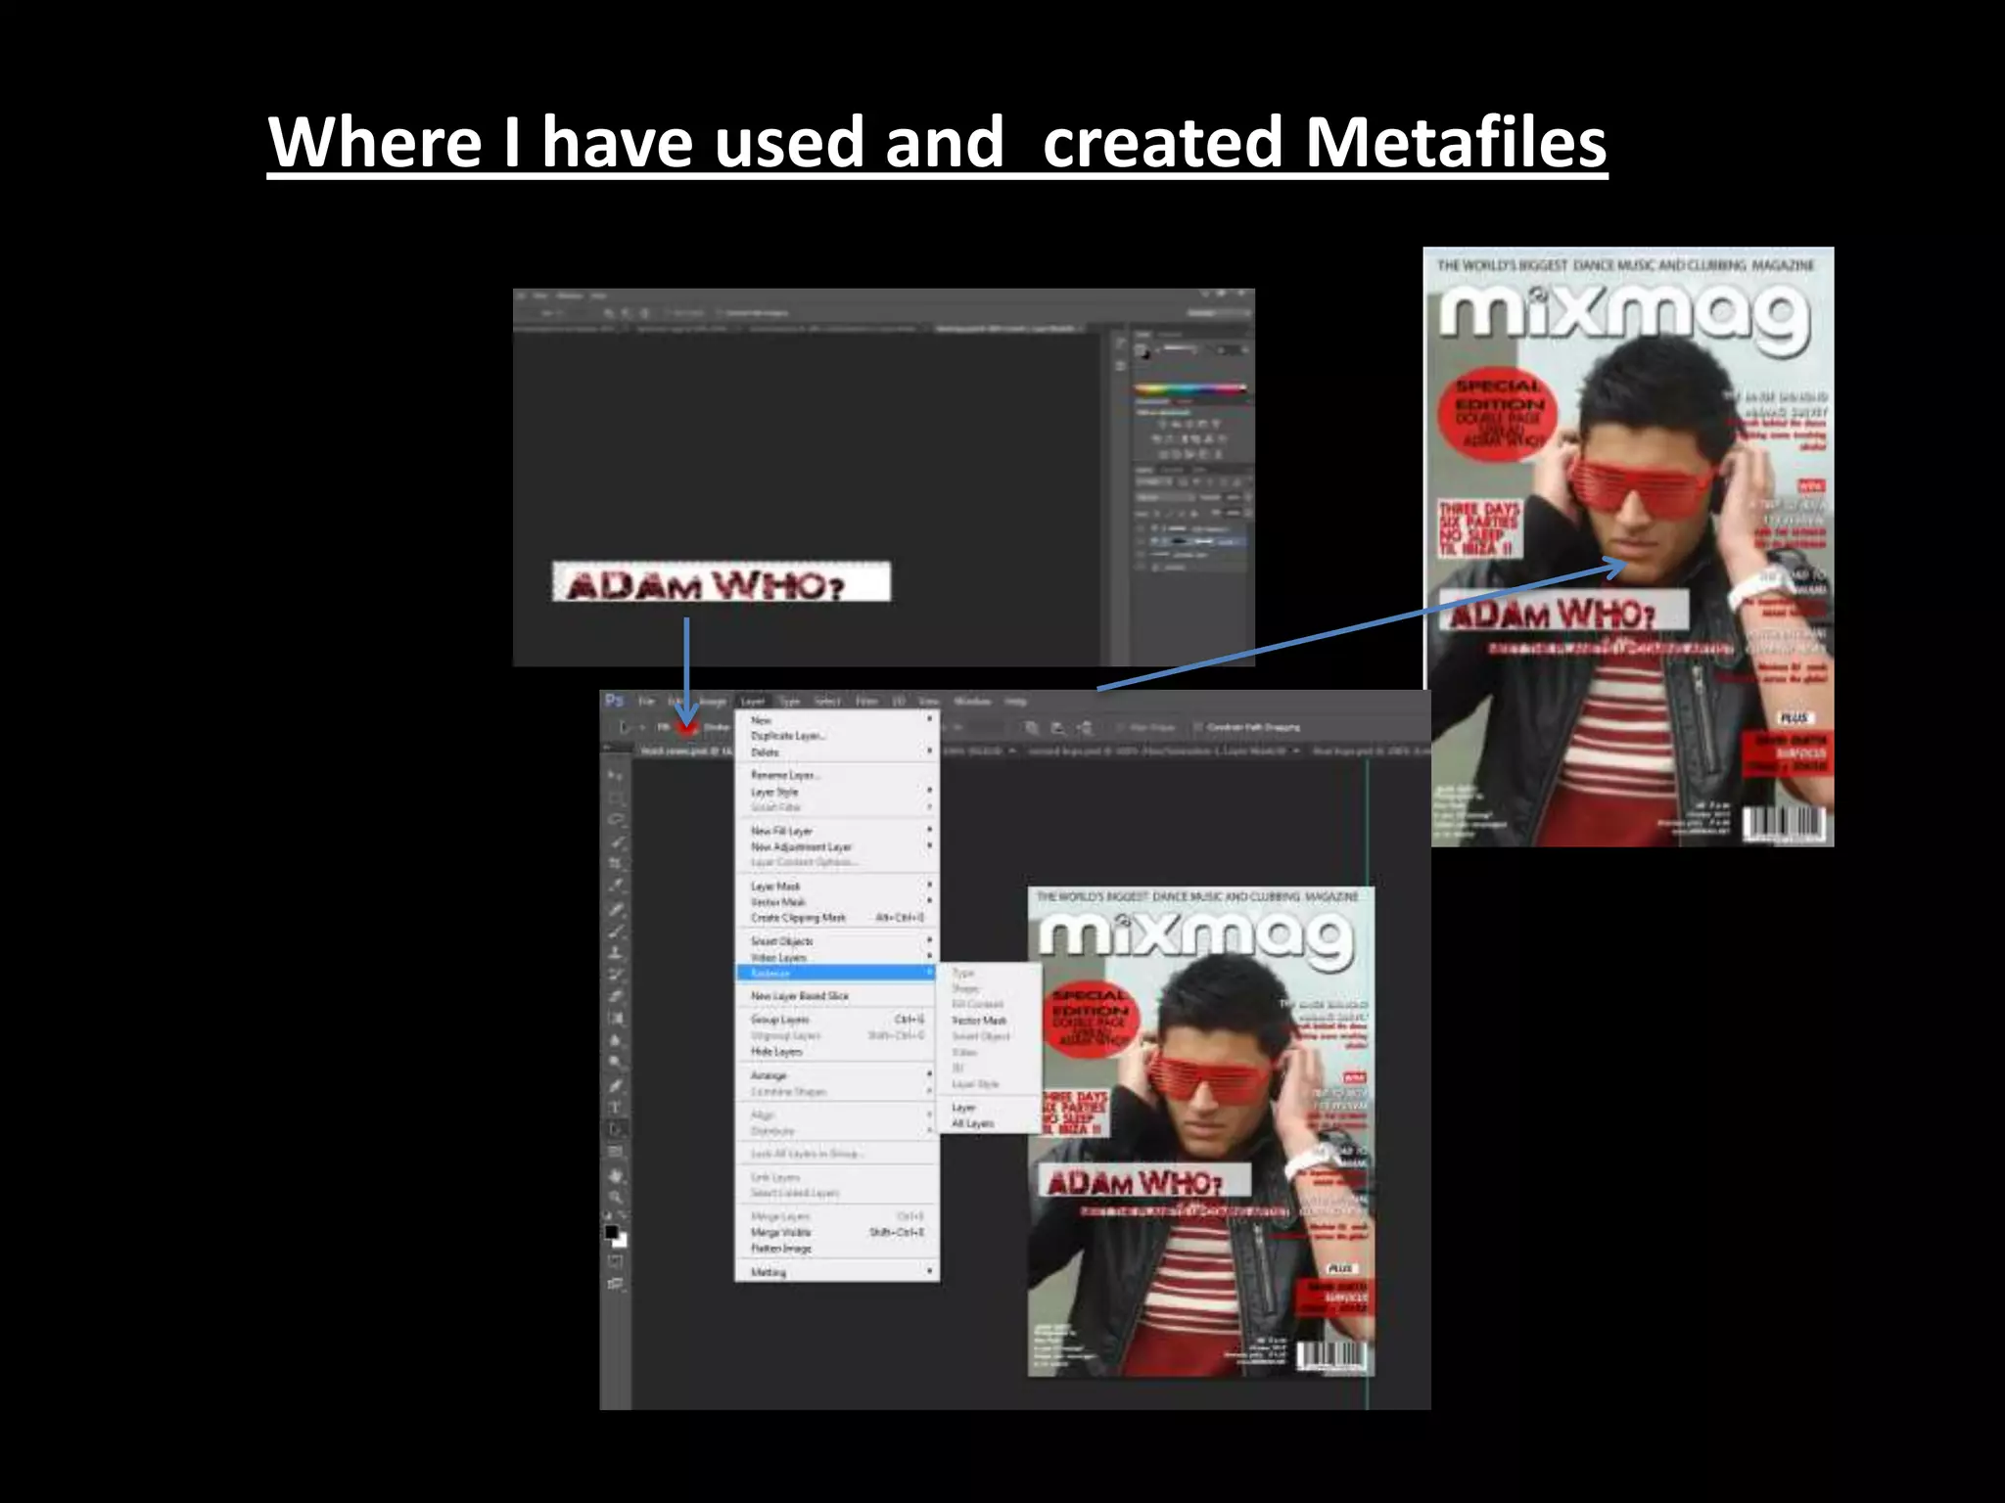The height and width of the screenshot is (1503, 2005).
Task: Choose Group Layers
Action: pos(837,1020)
